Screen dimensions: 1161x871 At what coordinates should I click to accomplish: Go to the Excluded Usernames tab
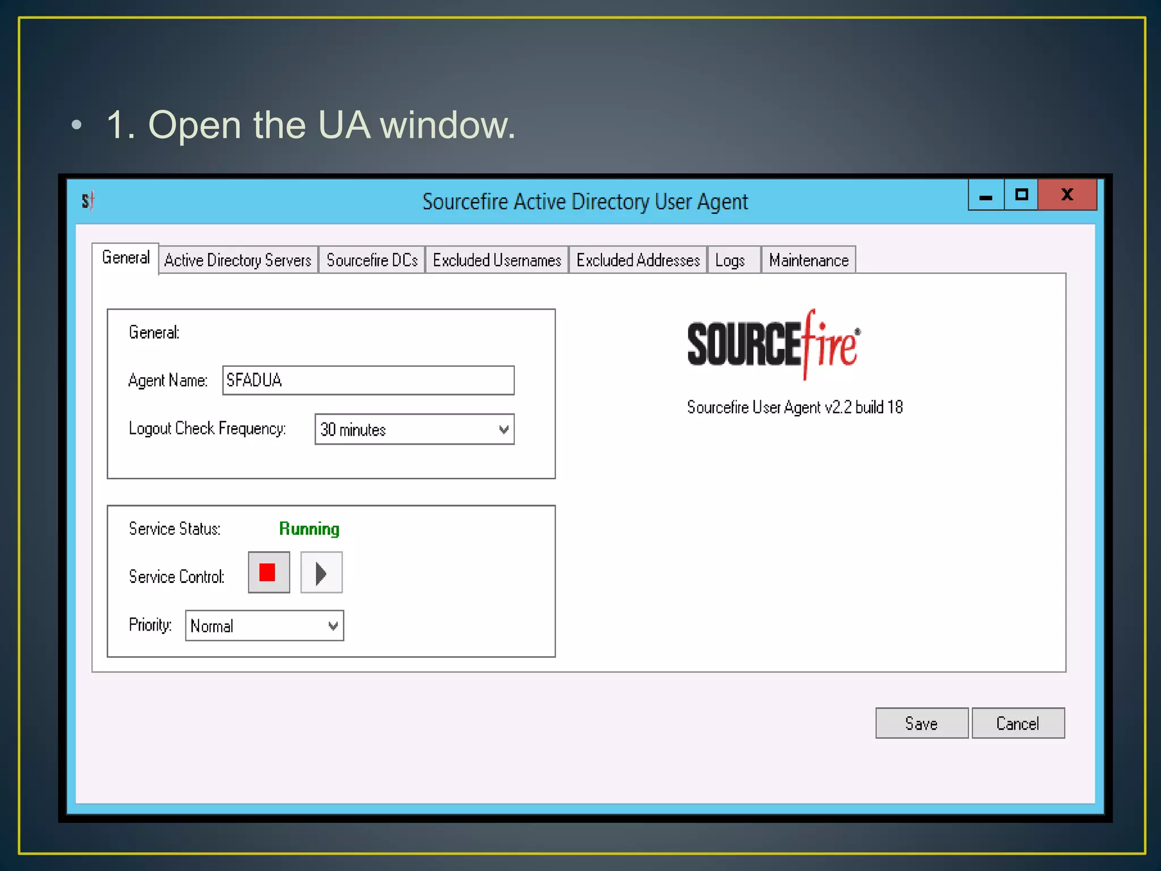497,260
